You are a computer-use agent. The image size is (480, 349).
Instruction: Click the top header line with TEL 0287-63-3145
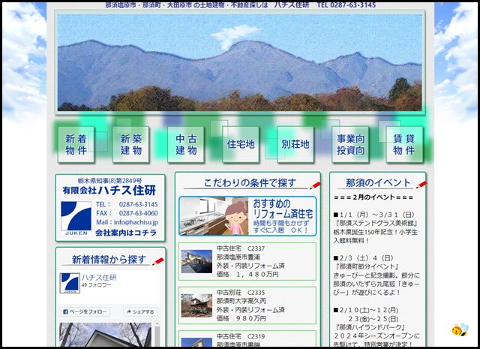(x=240, y=5)
